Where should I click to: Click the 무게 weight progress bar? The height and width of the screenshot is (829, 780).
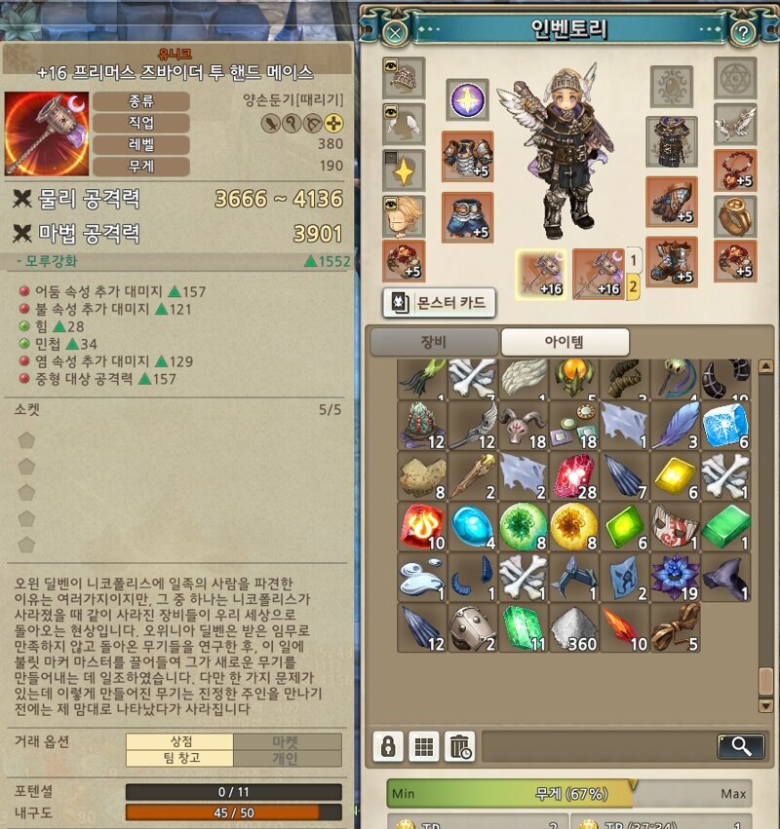[x=569, y=793]
